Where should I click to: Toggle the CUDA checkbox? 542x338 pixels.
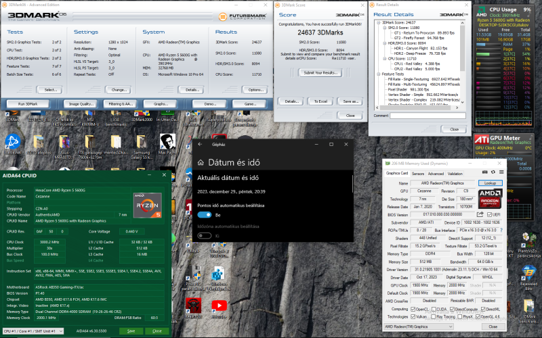(x=434, y=309)
